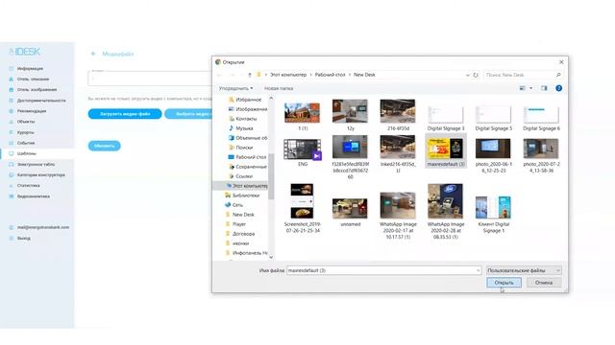Click the Отмена button in the file dialog
This screenshot has height=345, width=615.
coord(544,283)
